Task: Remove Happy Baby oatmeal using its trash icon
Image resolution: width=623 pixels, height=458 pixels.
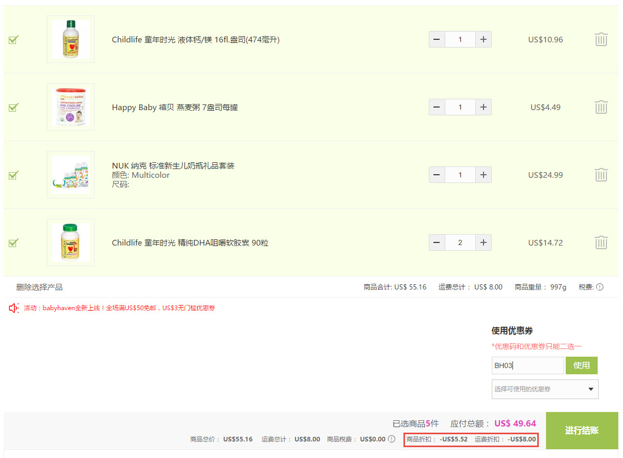Action: click(x=601, y=108)
